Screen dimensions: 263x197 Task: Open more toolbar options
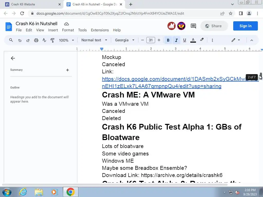pyautogui.click(x=212, y=40)
